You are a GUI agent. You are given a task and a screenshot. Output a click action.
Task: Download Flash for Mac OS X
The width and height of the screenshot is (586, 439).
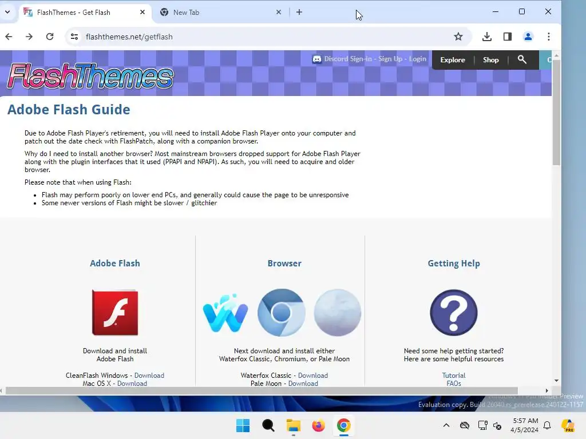tap(132, 384)
